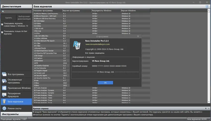Click the search magnifier icon
Screen dimensions: 211x121
point(3,12)
